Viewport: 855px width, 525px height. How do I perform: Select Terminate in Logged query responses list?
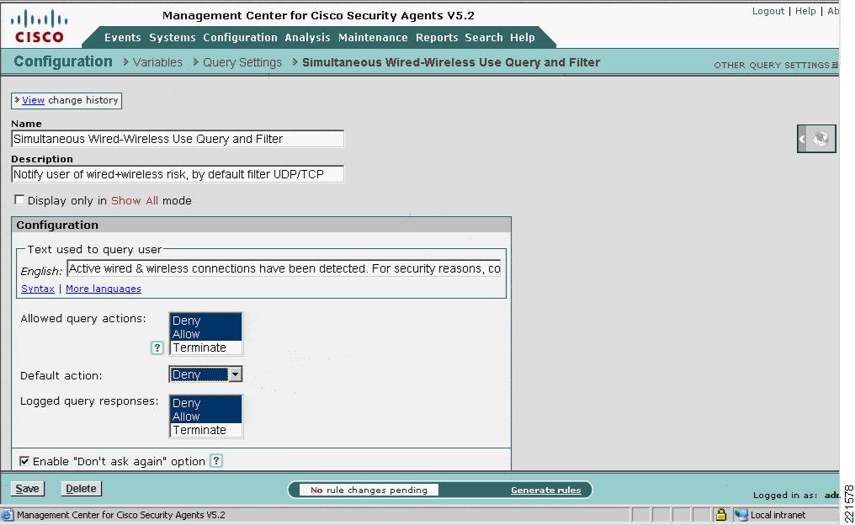[x=205, y=430]
